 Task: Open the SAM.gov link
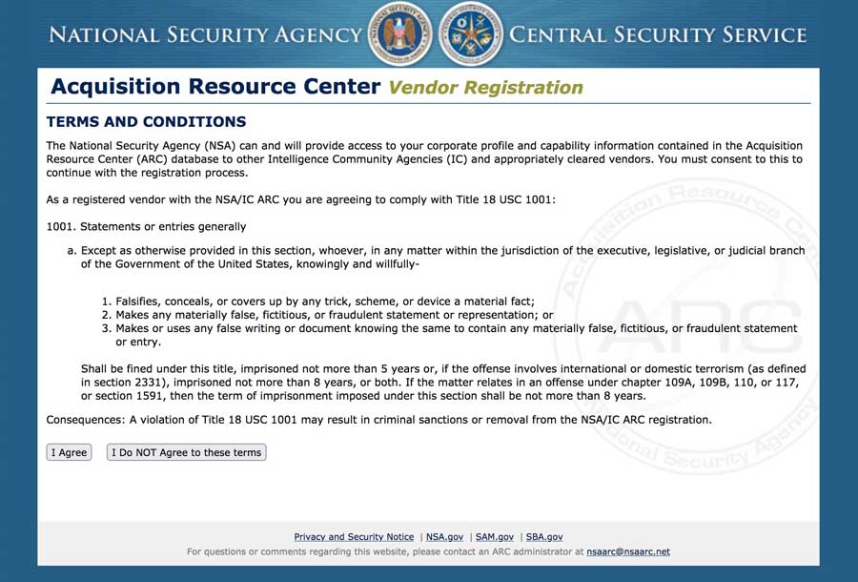[495, 537]
